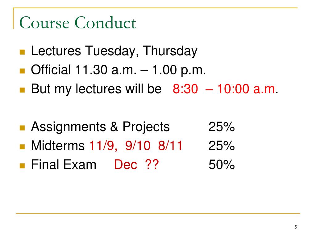Click the red midterm date 9/10

(x=138, y=146)
